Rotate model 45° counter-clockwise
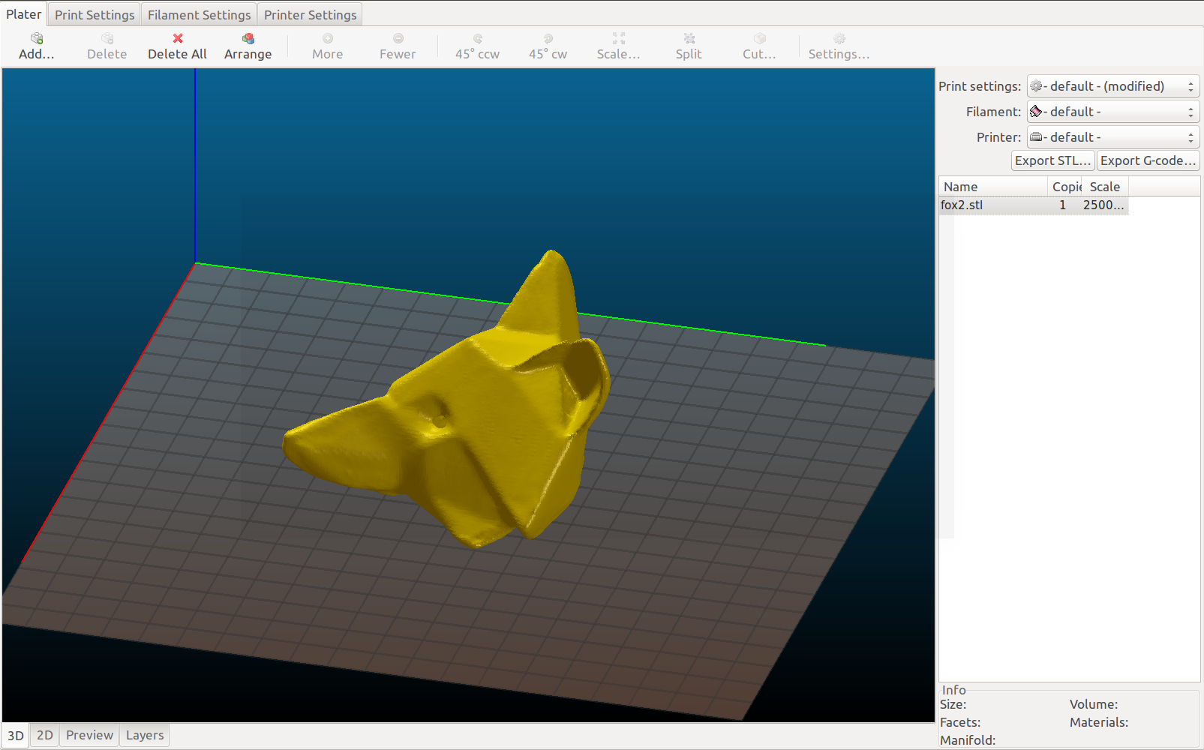This screenshot has width=1204, height=750. 477,39
